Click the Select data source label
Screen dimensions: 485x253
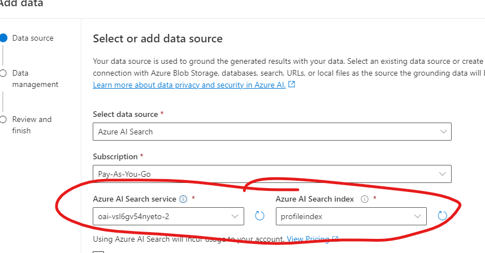(125, 114)
